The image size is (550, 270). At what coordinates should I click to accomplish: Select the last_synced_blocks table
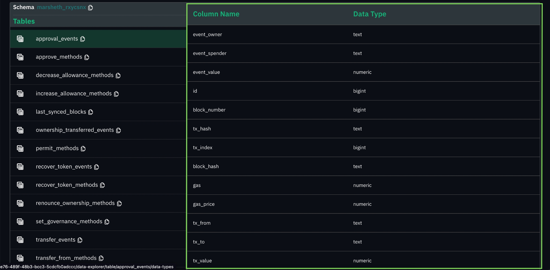[x=61, y=112]
